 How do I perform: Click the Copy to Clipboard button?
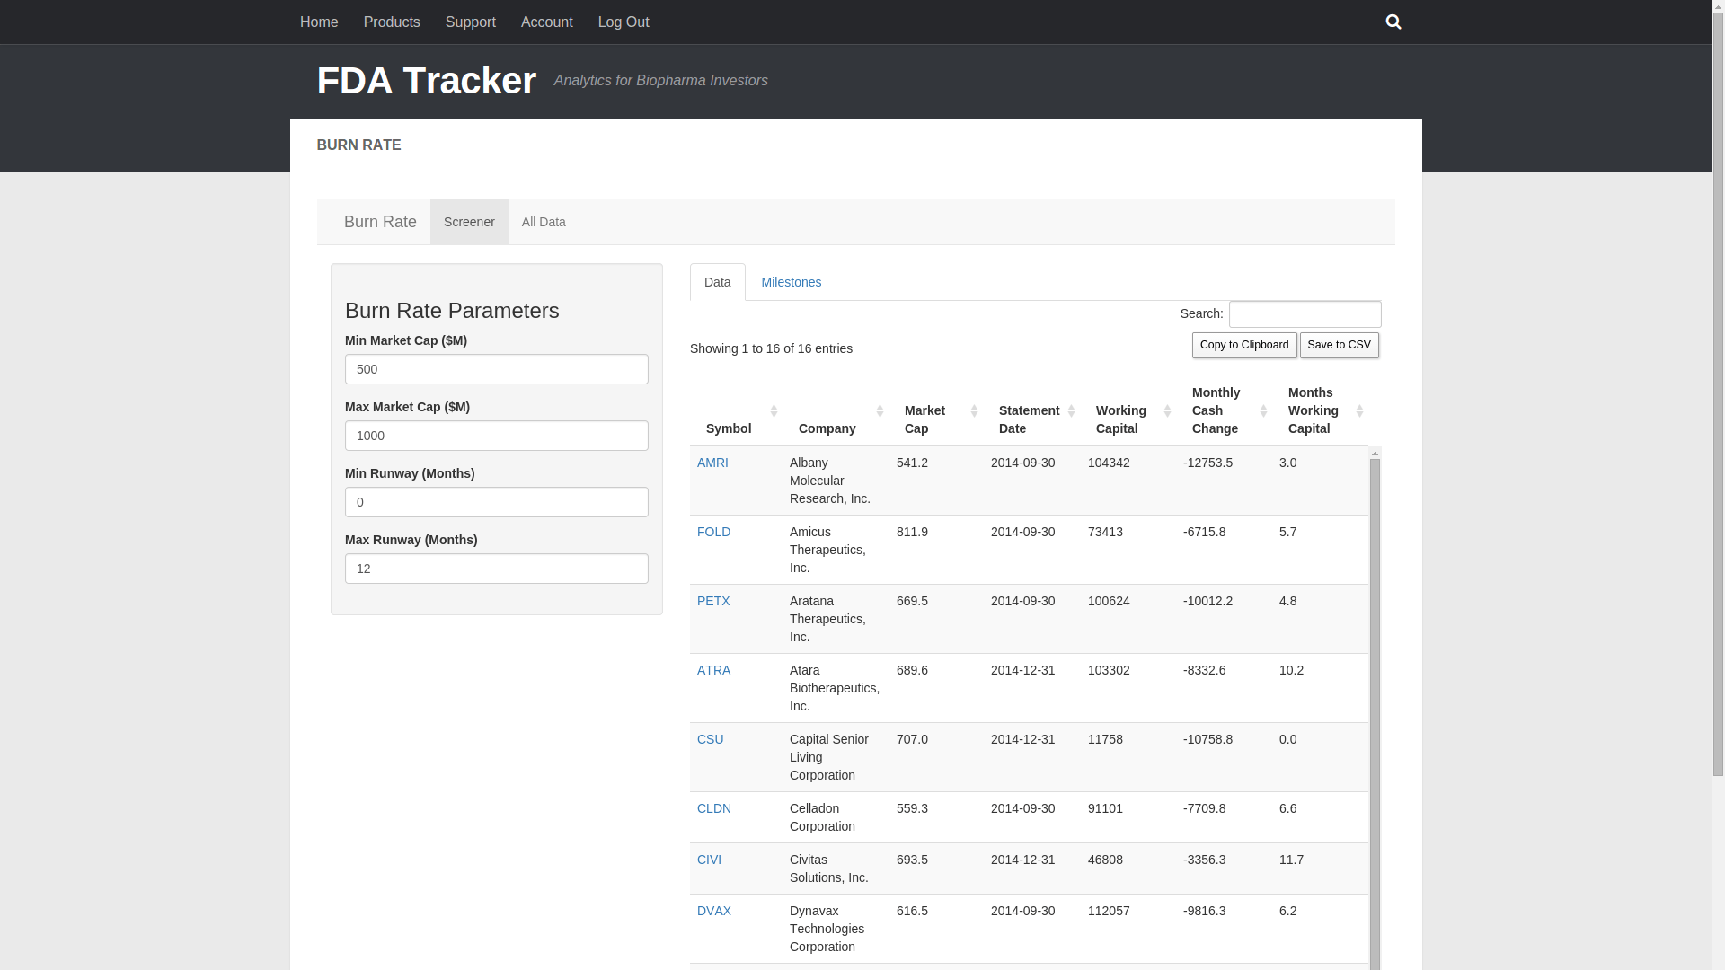coord(1243,345)
